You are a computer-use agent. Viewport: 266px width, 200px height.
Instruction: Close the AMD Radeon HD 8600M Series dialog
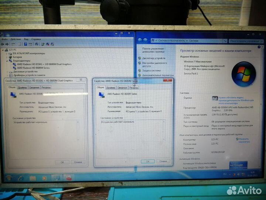tap(167, 80)
